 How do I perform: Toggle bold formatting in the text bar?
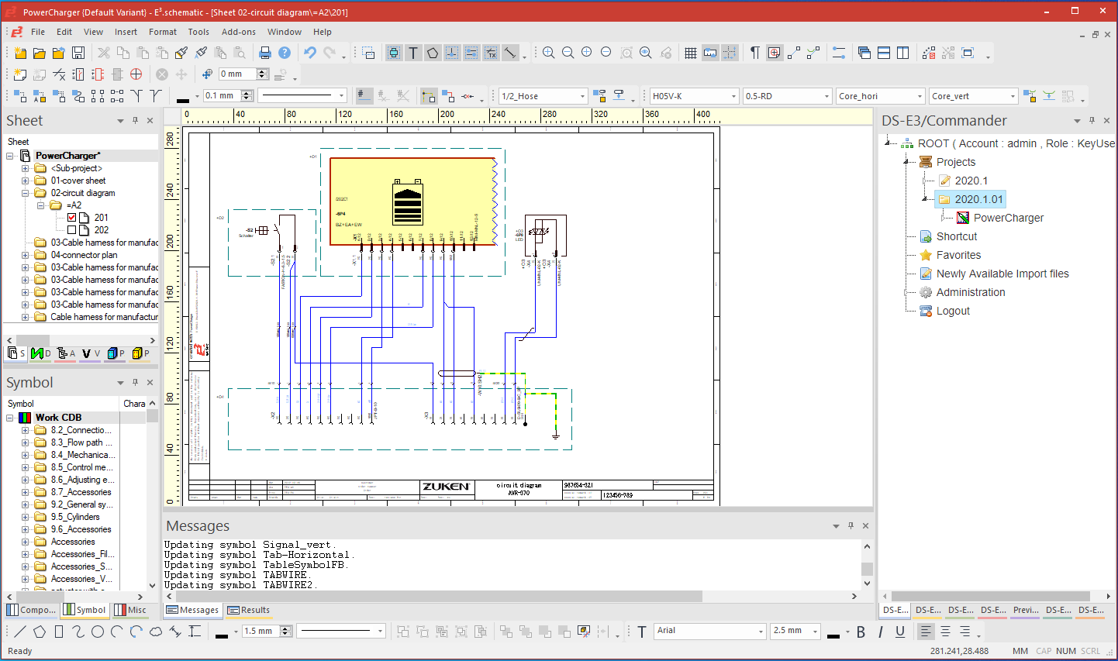click(x=861, y=632)
